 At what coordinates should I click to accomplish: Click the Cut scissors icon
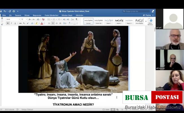click(2, 18)
